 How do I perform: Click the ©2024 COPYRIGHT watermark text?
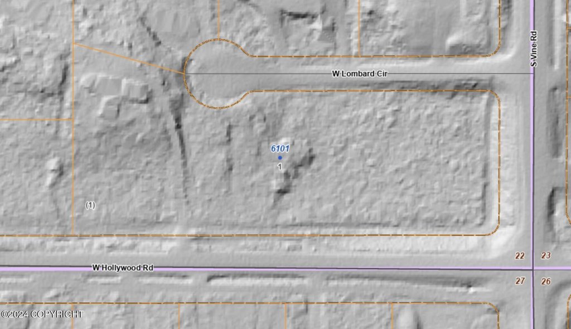pyautogui.click(x=42, y=315)
